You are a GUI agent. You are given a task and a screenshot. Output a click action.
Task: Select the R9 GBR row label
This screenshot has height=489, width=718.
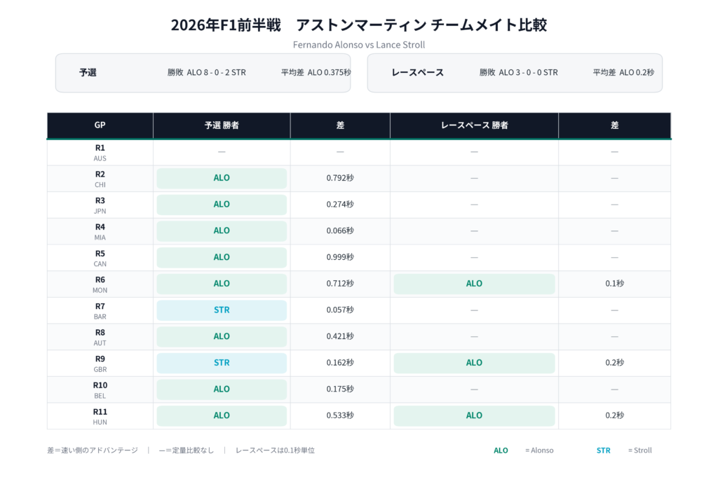(100, 364)
